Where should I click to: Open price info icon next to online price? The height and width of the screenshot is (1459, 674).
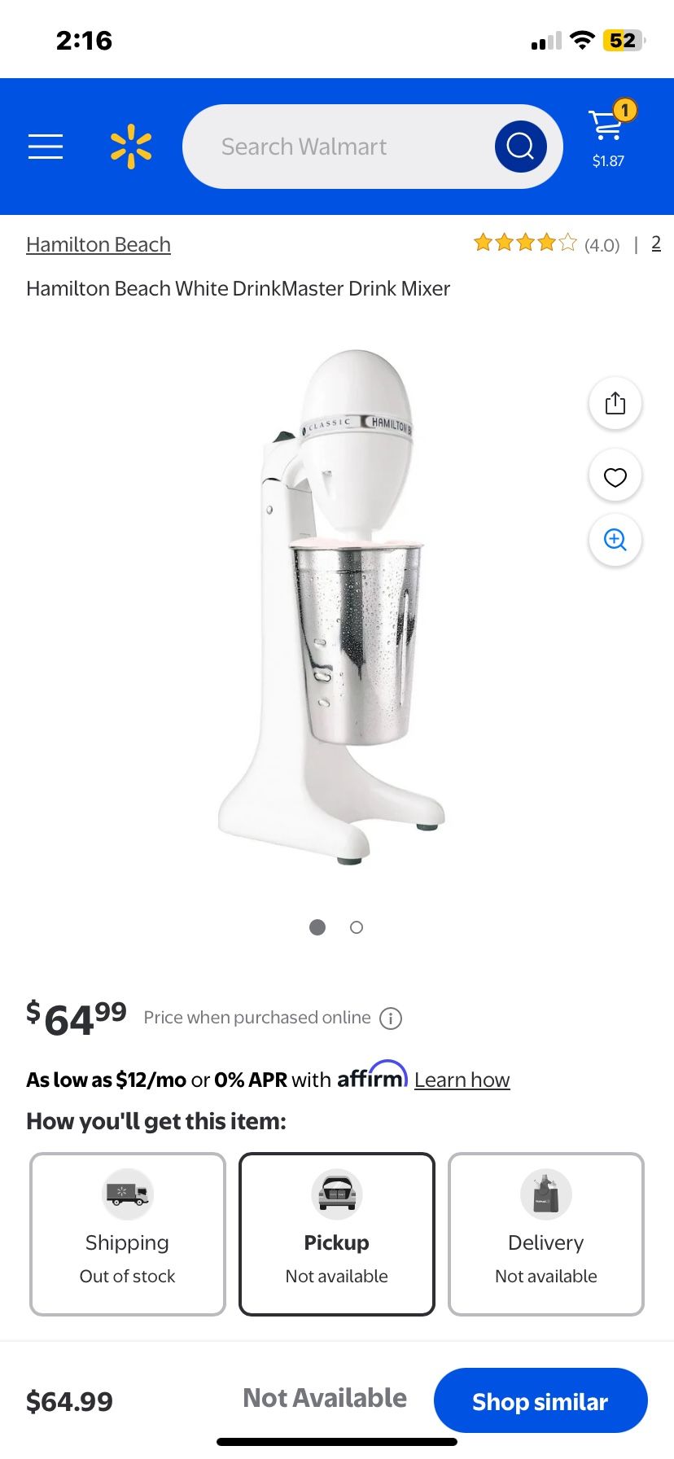tap(391, 1018)
